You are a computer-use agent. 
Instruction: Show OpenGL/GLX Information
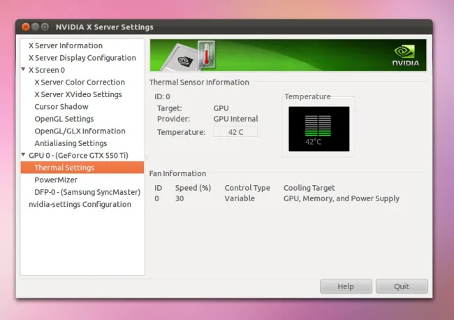[x=80, y=131]
